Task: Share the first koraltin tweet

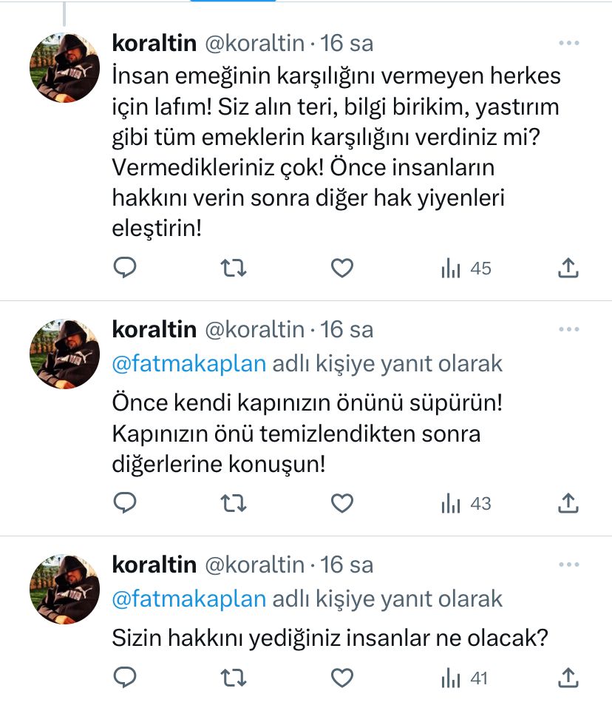Action: [x=568, y=269]
